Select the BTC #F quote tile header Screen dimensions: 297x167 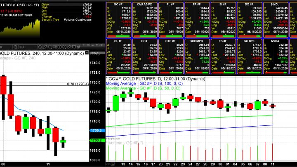click(171, 41)
